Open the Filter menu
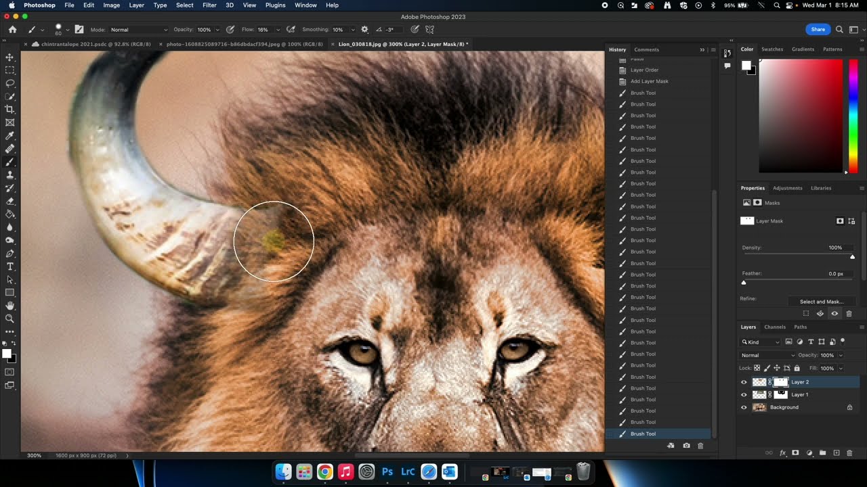The height and width of the screenshot is (487, 867). pos(209,5)
